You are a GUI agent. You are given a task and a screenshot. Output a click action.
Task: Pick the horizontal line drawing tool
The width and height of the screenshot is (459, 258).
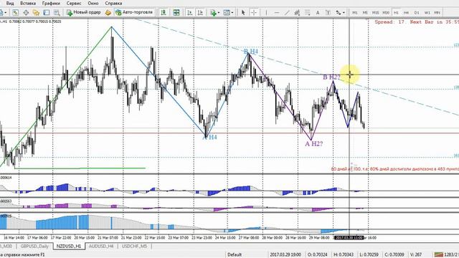pyautogui.click(x=276, y=12)
